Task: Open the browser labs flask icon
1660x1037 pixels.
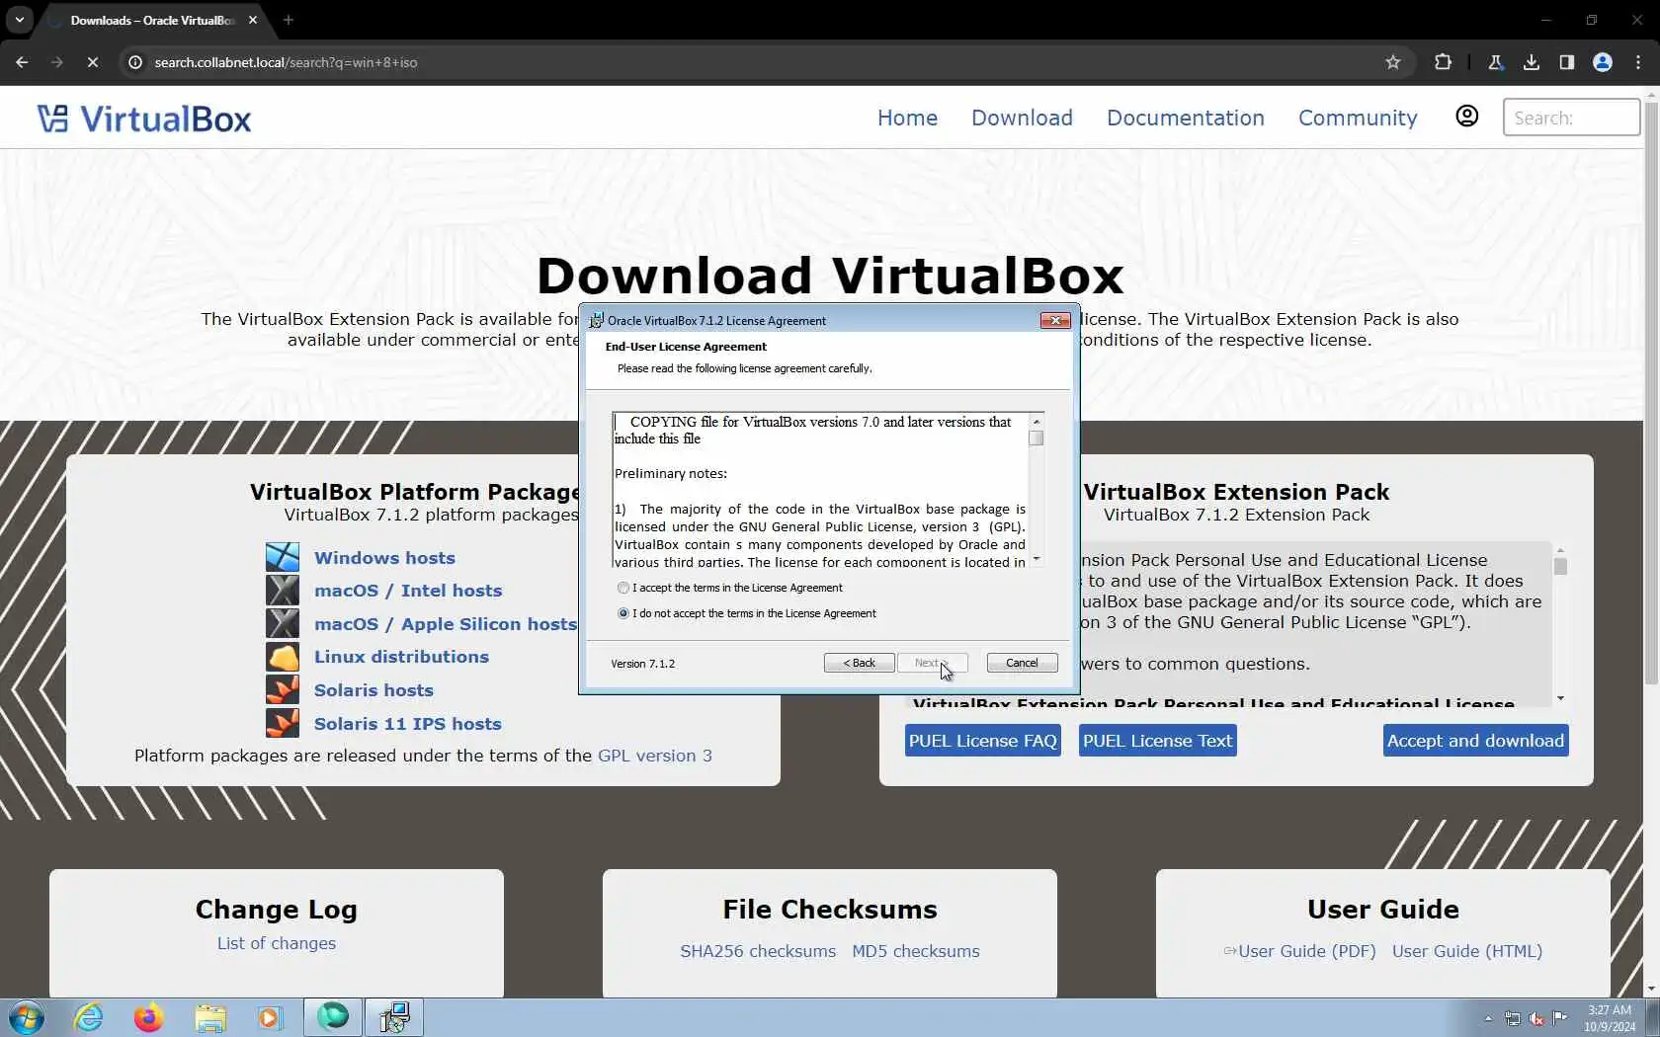Action: coord(1496,62)
